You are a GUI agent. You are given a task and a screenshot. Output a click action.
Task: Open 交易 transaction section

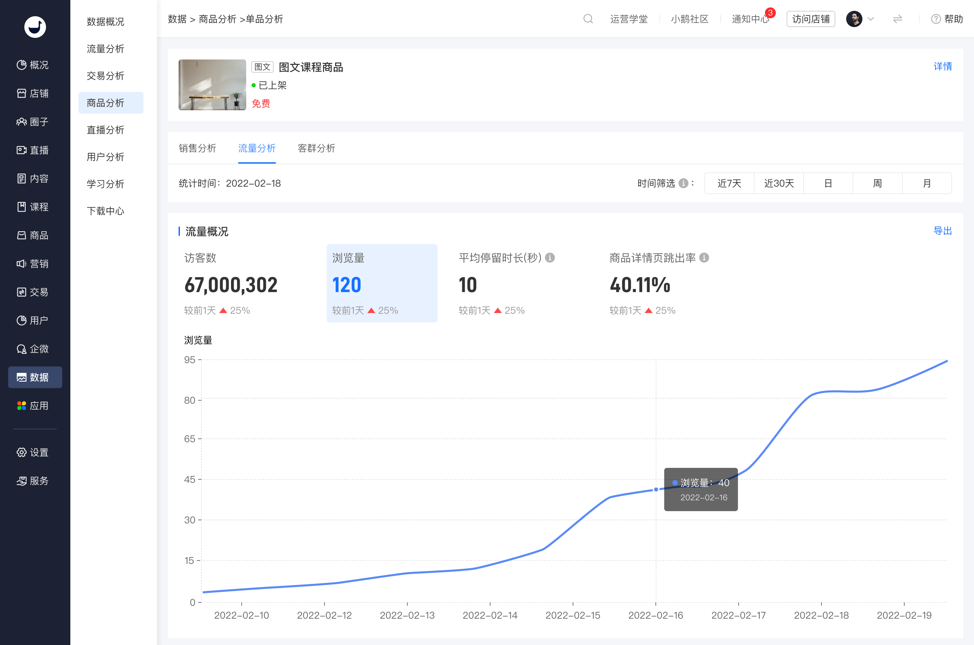33,292
